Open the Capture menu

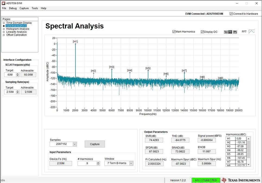tap(24, 8)
